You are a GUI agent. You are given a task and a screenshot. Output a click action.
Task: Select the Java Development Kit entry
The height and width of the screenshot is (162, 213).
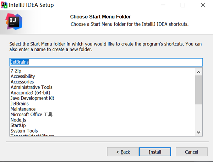coord(32,98)
